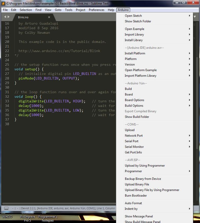
Task: Close the open Arduino menu
Action: tap(123, 10)
